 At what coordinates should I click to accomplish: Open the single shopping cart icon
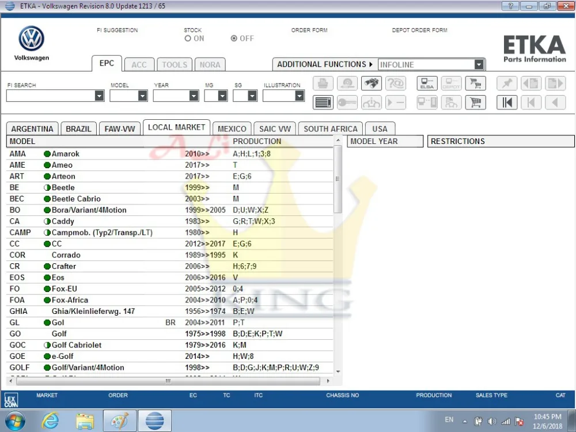[x=475, y=103]
